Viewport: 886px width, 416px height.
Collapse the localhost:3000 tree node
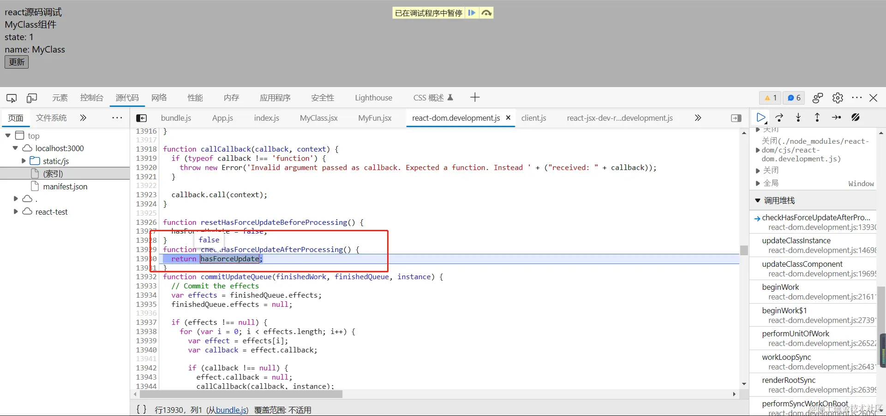click(15, 148)
